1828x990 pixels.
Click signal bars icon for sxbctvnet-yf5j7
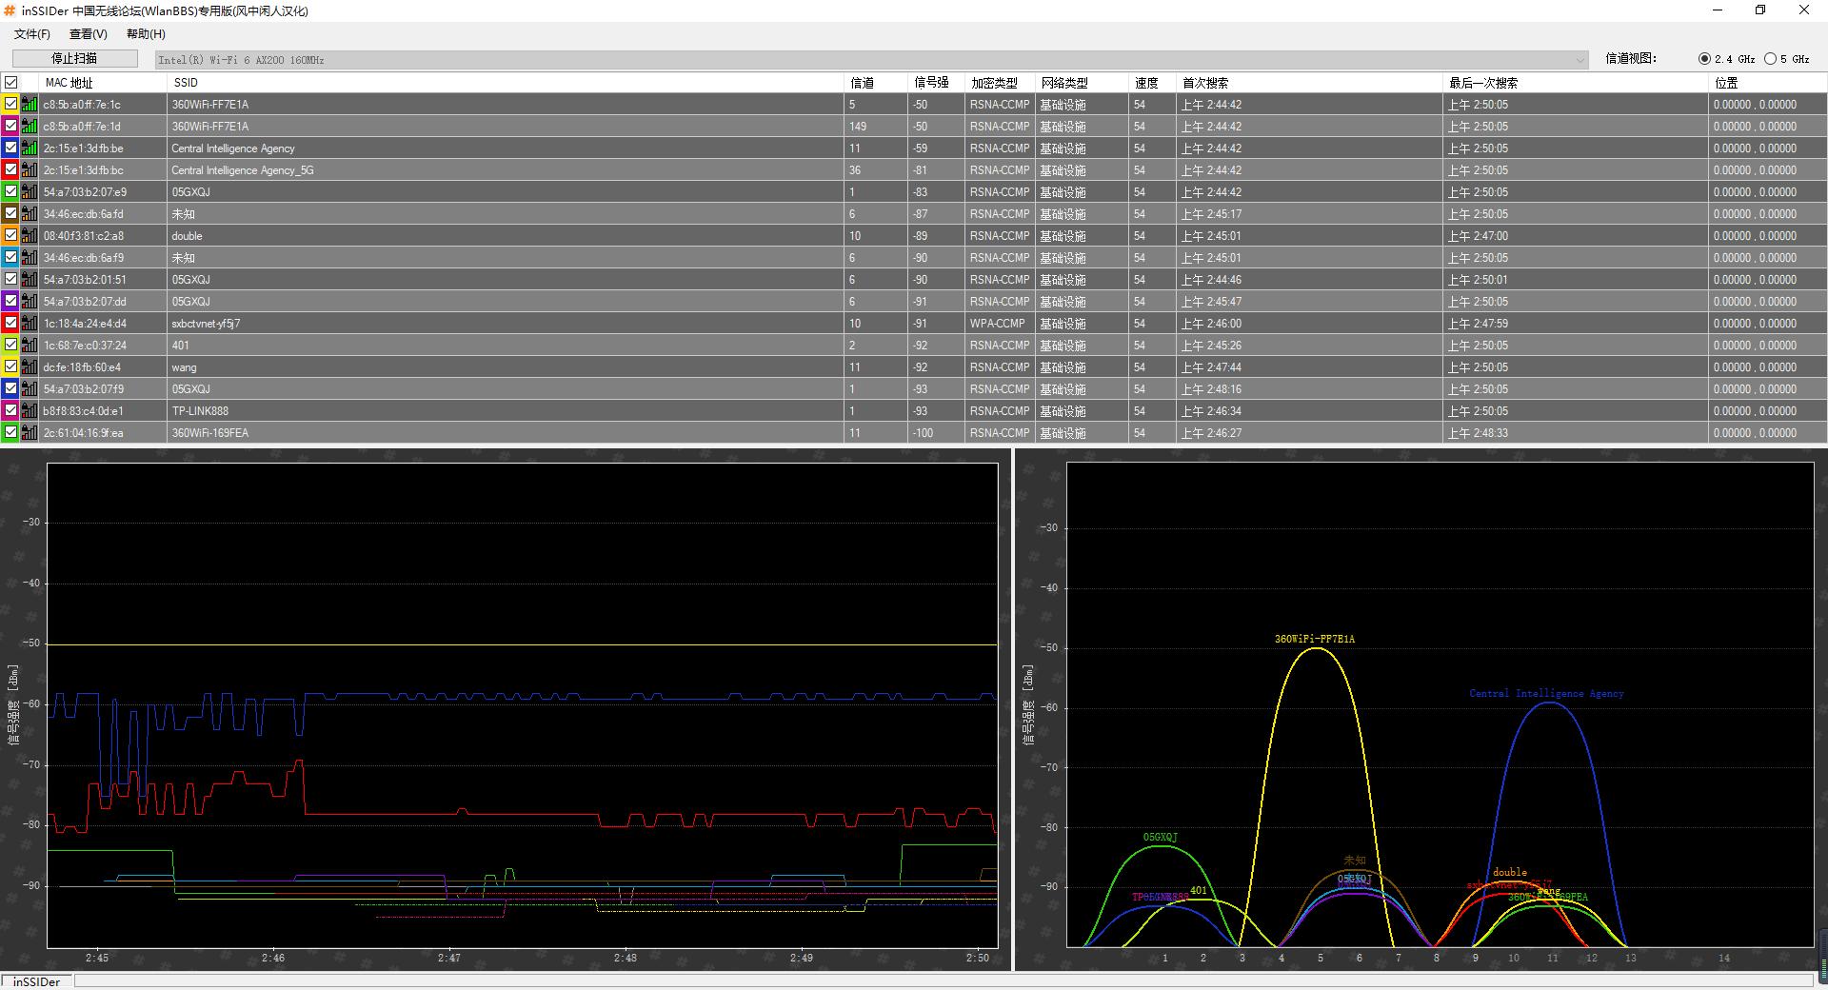[30, 324]
